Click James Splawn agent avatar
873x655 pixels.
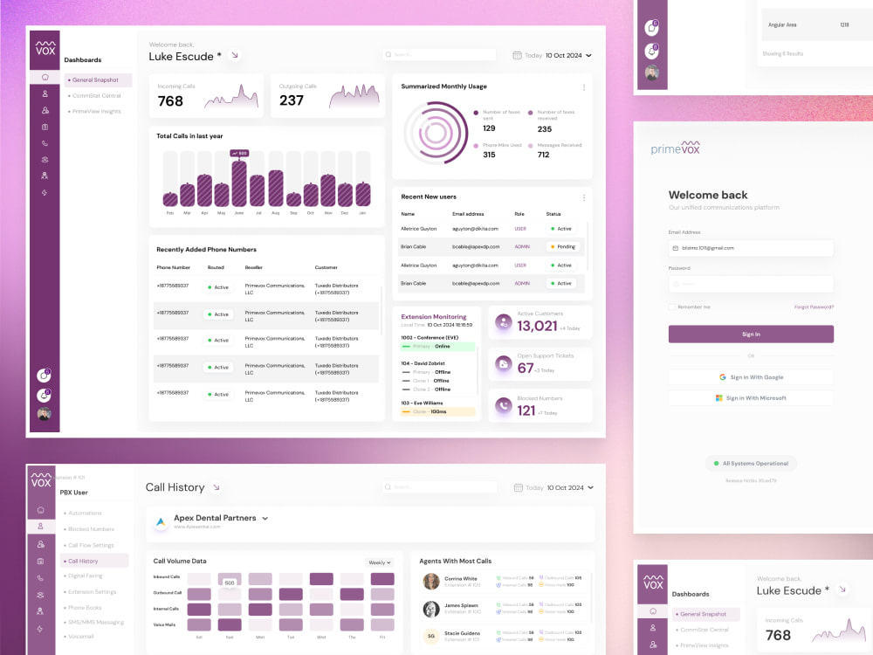(431, 609)
